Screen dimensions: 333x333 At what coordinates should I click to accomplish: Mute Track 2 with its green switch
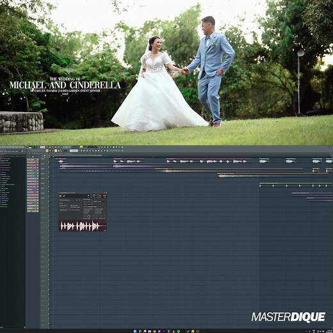[x=49, y=167]
